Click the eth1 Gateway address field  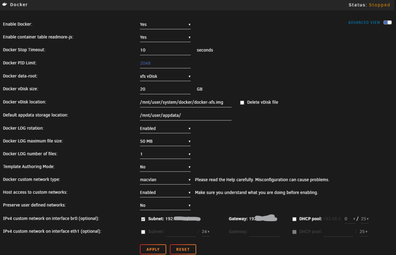(264, 232)
